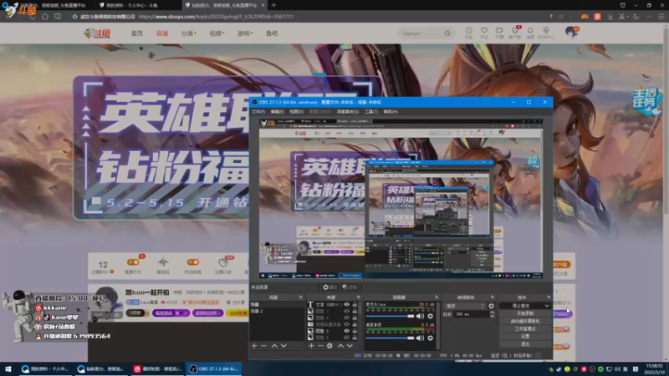Click the Douyu logo on the website header
The image size is (669, 376).
click(97, 33)
